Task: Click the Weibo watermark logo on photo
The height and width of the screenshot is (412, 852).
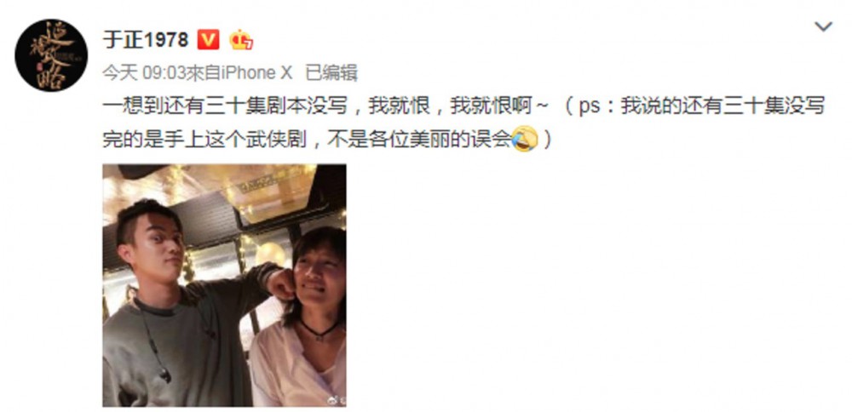Action: point(333,401)
